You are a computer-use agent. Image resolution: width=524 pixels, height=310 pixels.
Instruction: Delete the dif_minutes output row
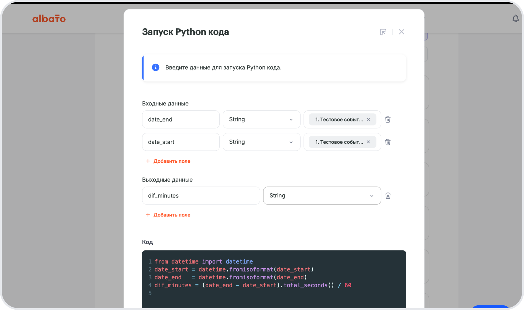pos(388,196)
